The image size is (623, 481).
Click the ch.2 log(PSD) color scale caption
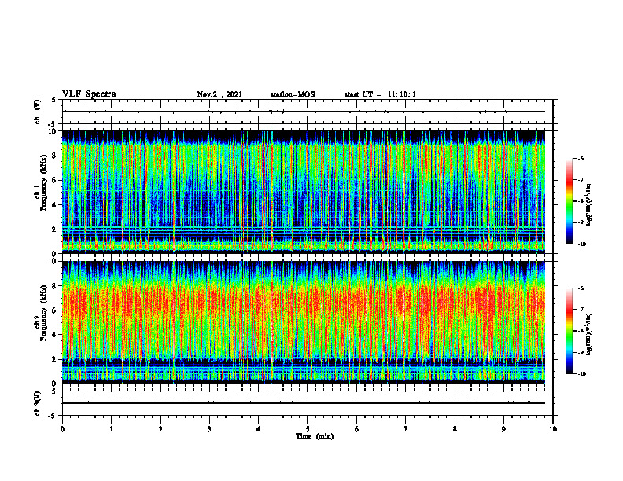pyautogui.click(x=589, y=335)
